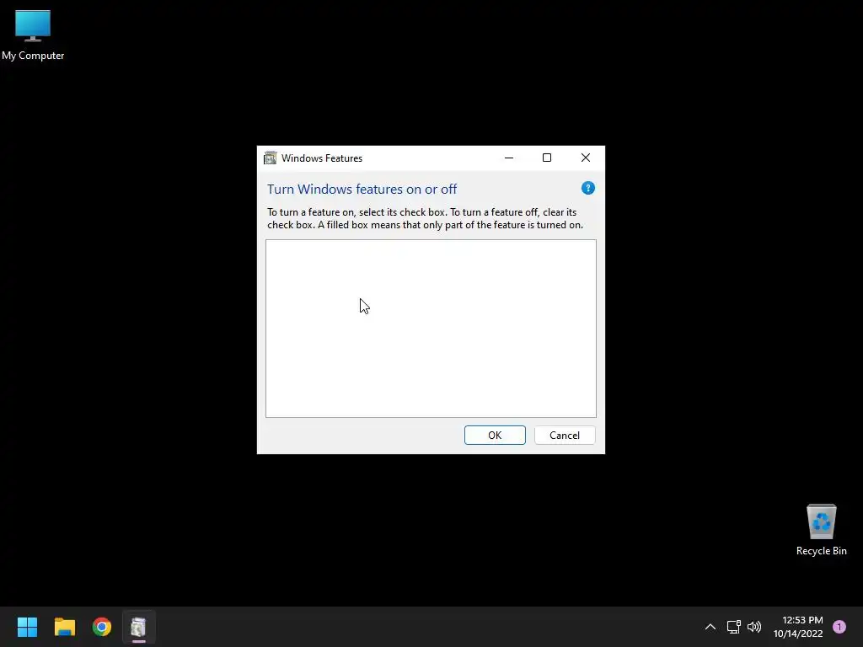863x647 pixels.
Task: Open the volume tray icon
Action: [754, 627]
